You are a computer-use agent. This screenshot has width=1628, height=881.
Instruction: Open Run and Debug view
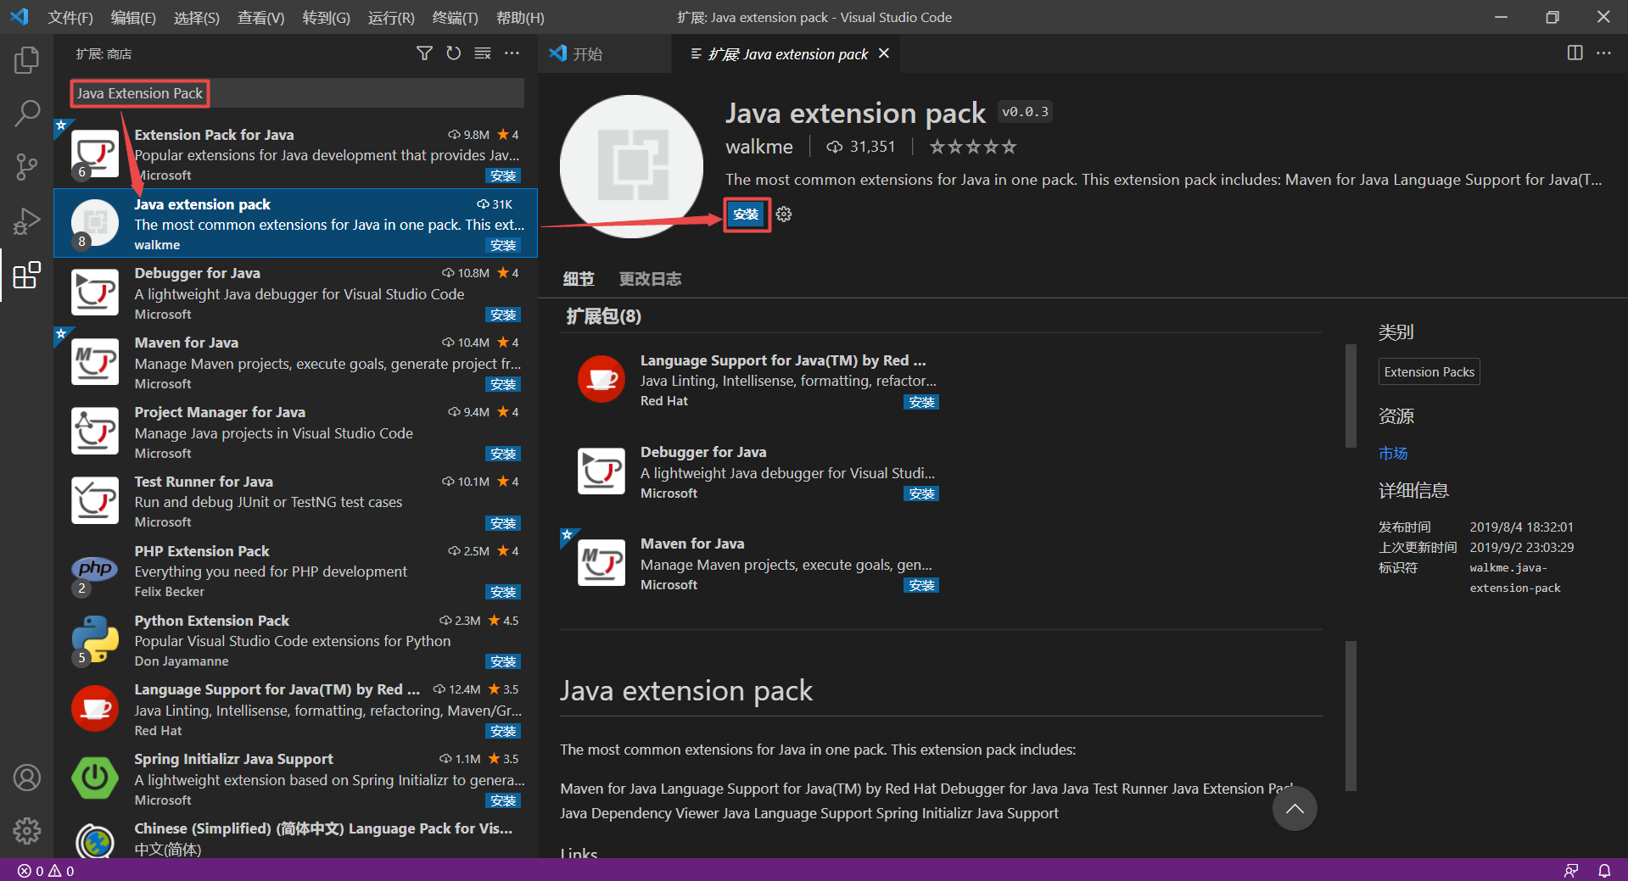click(x=27, y=221)
